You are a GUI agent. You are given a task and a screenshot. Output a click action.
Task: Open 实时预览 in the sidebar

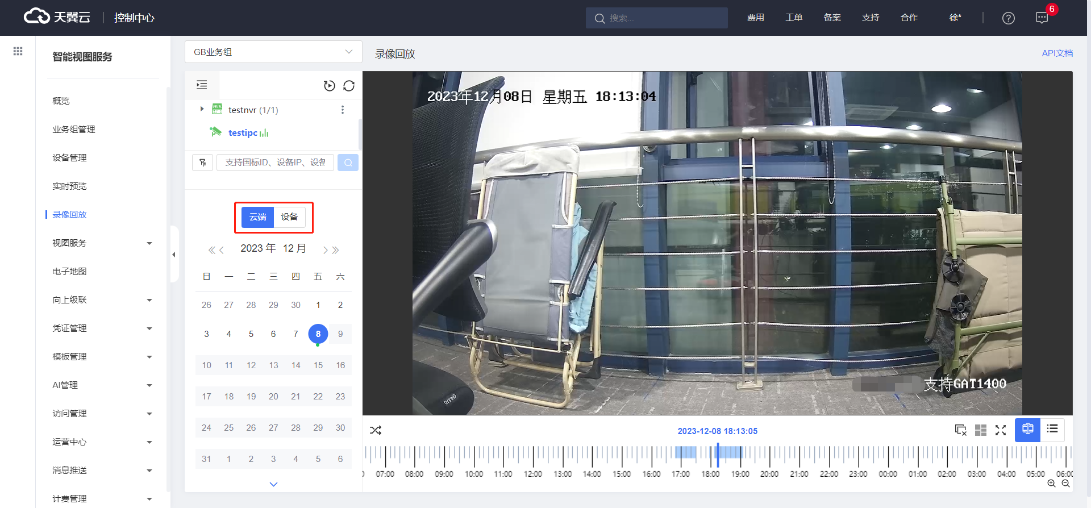(x=69, y=186)
